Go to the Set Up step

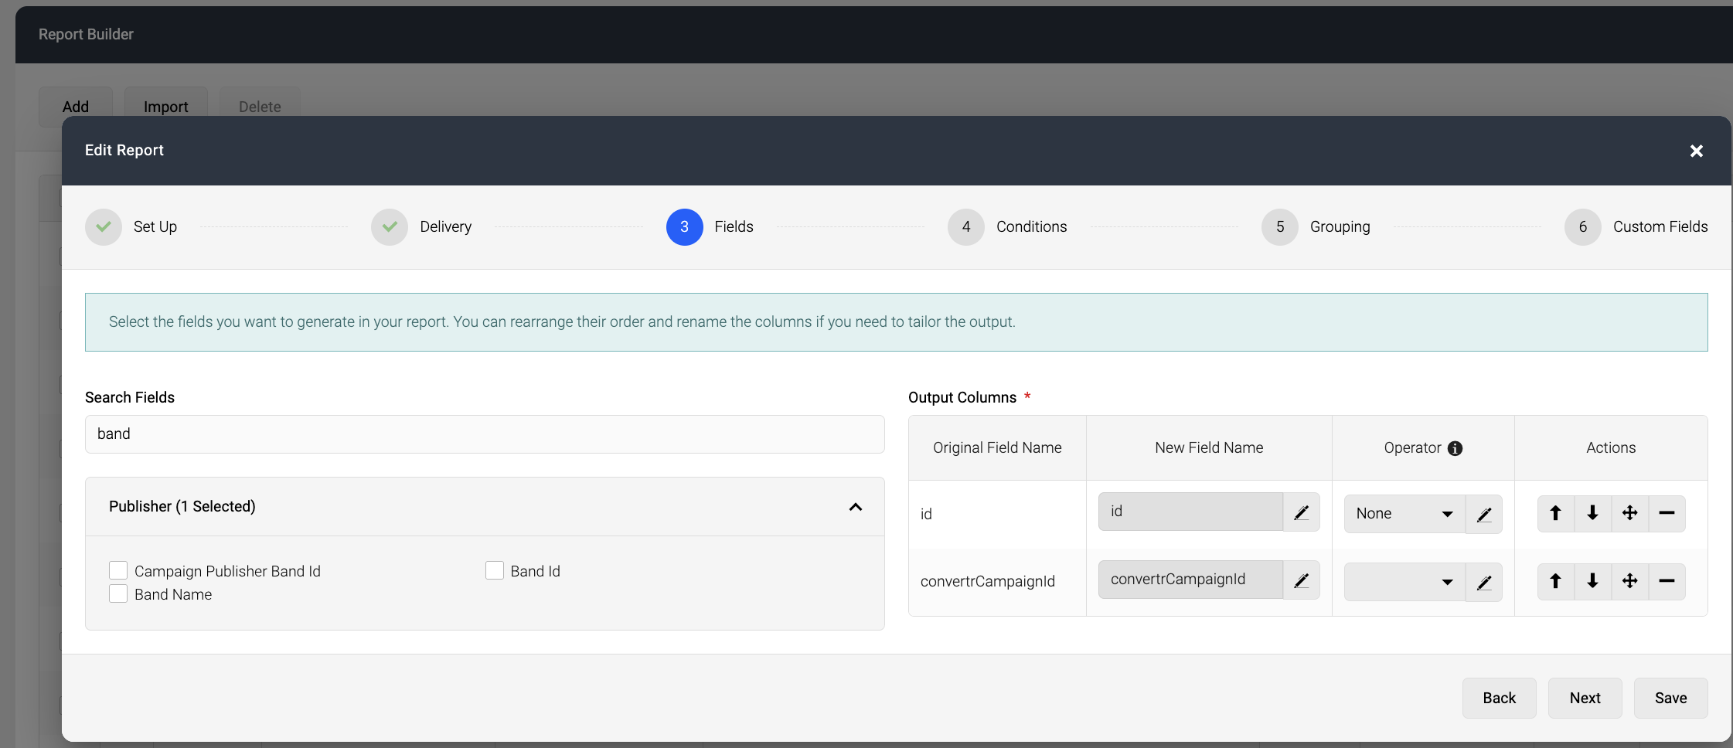click(131, 227)
